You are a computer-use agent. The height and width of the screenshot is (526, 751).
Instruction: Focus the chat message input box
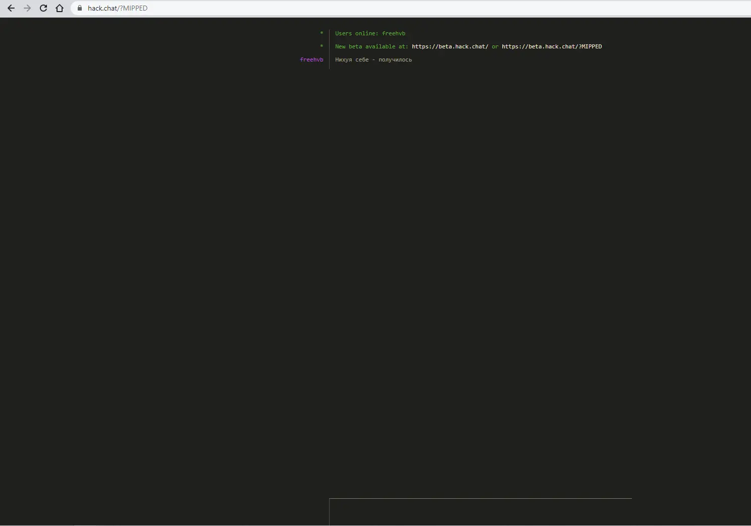480,512
